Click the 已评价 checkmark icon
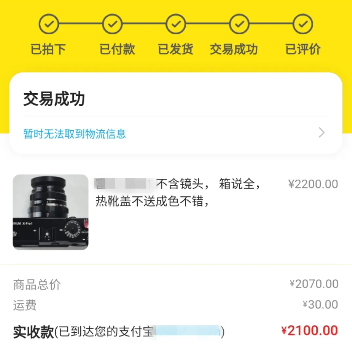352x350 pixels. pyautogui.click(x=302, y=23)
